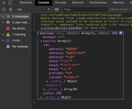The width and height of the screenshot is (132, 109).
Task: Click the status: 200 property line
Action: coord(52,93)
